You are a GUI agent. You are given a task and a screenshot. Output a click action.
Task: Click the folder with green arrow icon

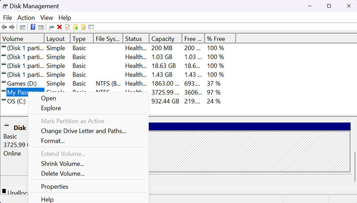(x=75, y=27)
